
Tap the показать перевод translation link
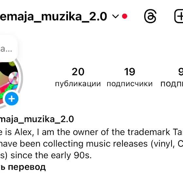23,167
